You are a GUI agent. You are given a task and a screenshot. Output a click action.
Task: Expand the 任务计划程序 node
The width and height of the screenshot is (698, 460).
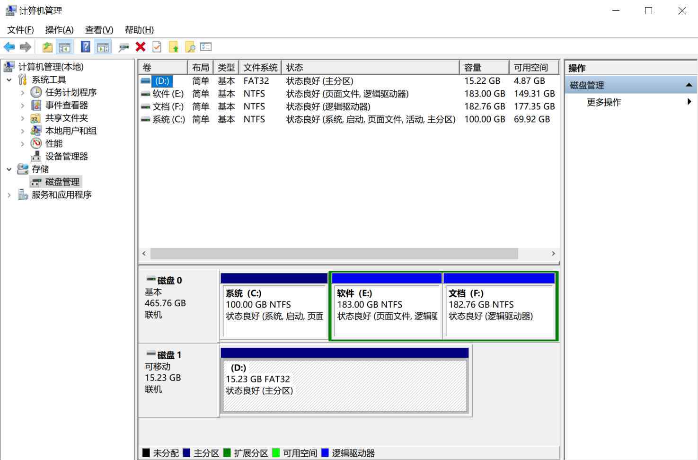click(x=22, y=93)
